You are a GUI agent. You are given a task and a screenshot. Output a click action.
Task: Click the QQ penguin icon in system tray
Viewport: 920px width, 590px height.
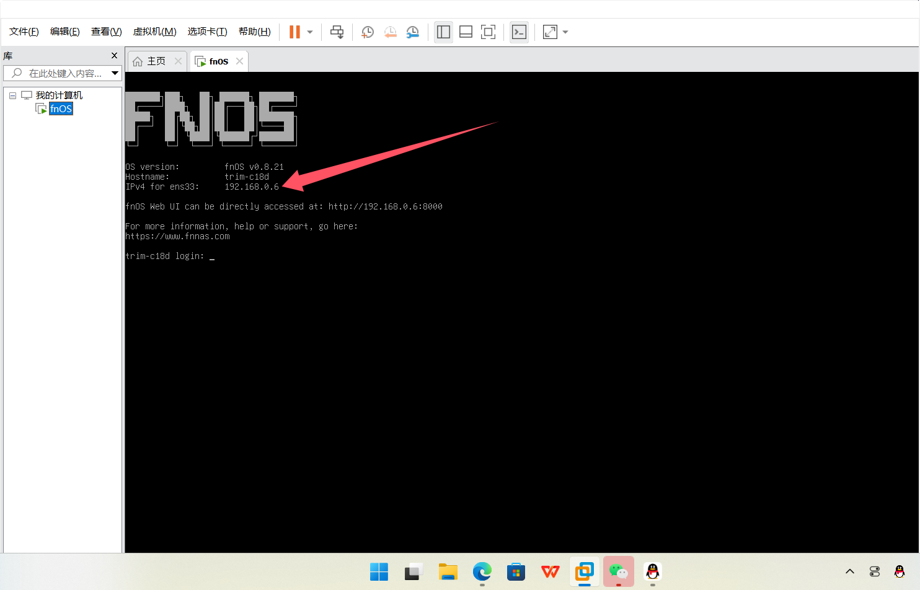(900, 571)
